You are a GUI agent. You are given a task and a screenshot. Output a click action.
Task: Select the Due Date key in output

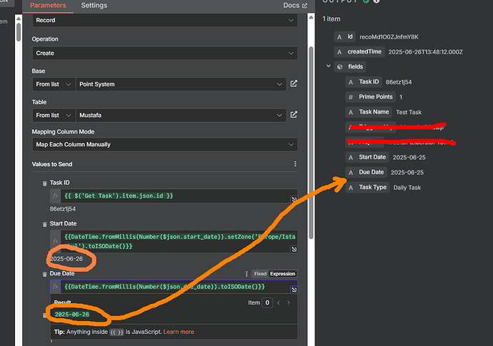click(x=367, y=172)
